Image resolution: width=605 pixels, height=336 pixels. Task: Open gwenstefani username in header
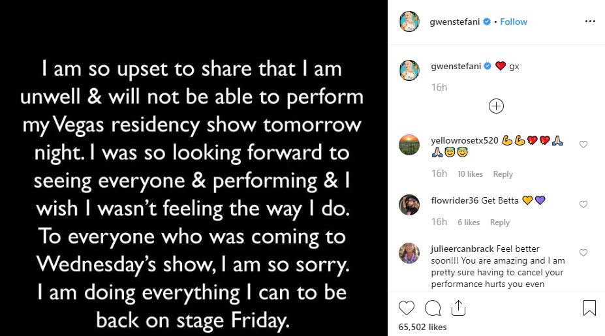coord(456,22)
